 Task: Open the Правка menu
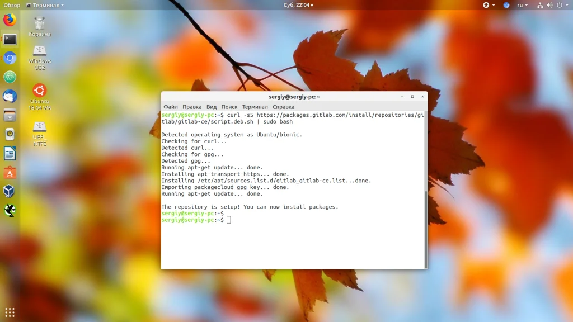[x=192, y=107]
